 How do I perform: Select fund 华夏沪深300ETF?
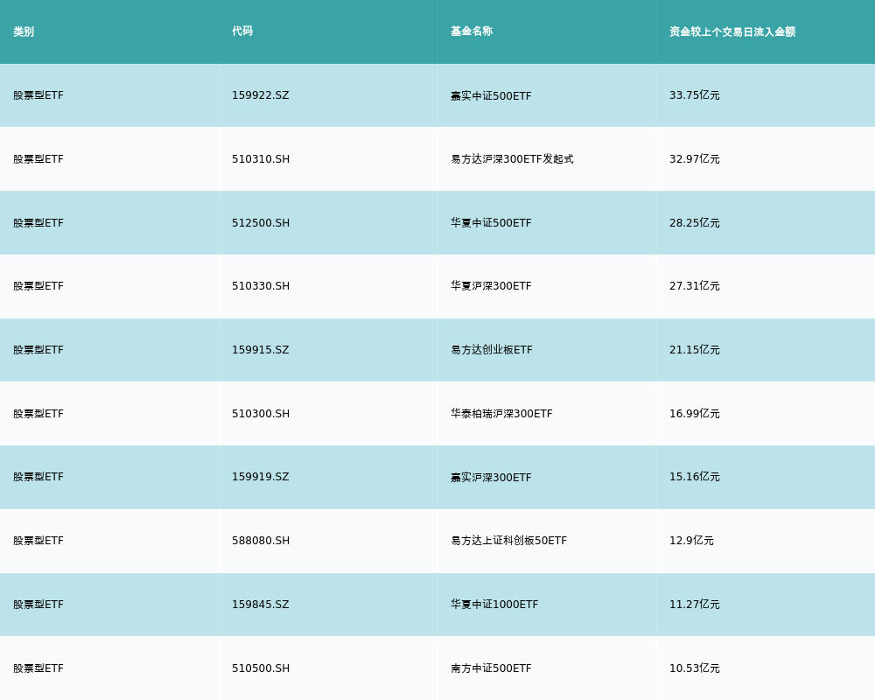[491, 286]
